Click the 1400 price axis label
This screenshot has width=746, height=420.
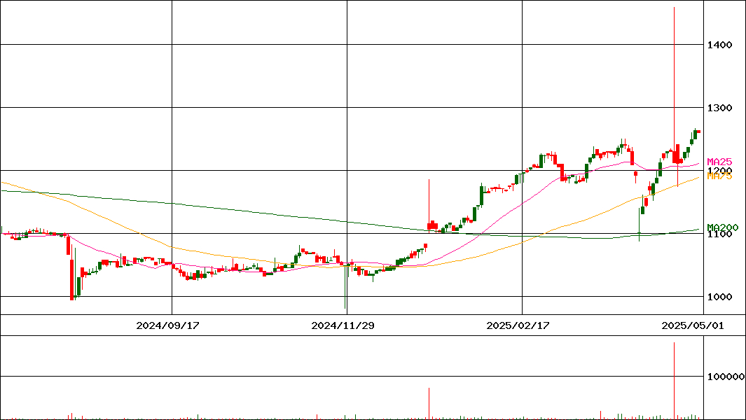pos(720,45)
